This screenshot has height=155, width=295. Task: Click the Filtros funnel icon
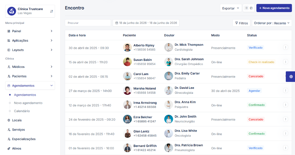coord(237,23)
